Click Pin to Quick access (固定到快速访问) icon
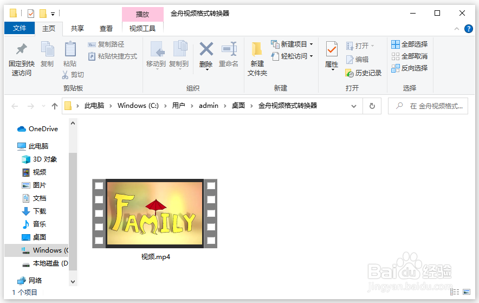This screenshot has width=479, height=303. pyautogui.click(x=21, y=49)
